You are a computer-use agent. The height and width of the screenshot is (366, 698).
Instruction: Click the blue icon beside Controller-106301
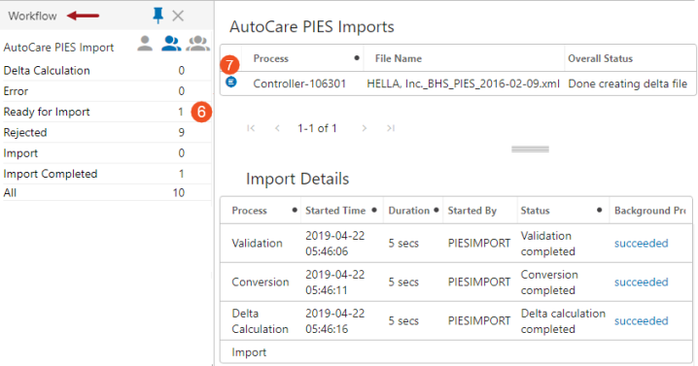click(231, 82)
